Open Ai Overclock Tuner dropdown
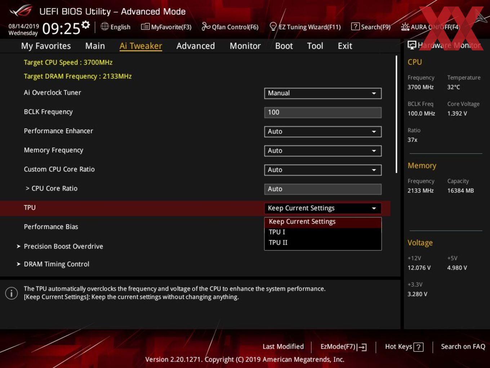 323,93
